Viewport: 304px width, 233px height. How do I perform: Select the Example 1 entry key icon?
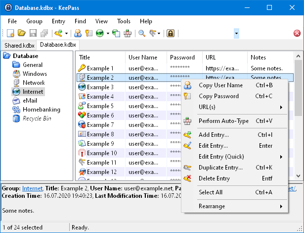pyautogui.click(x=82, y=68)
